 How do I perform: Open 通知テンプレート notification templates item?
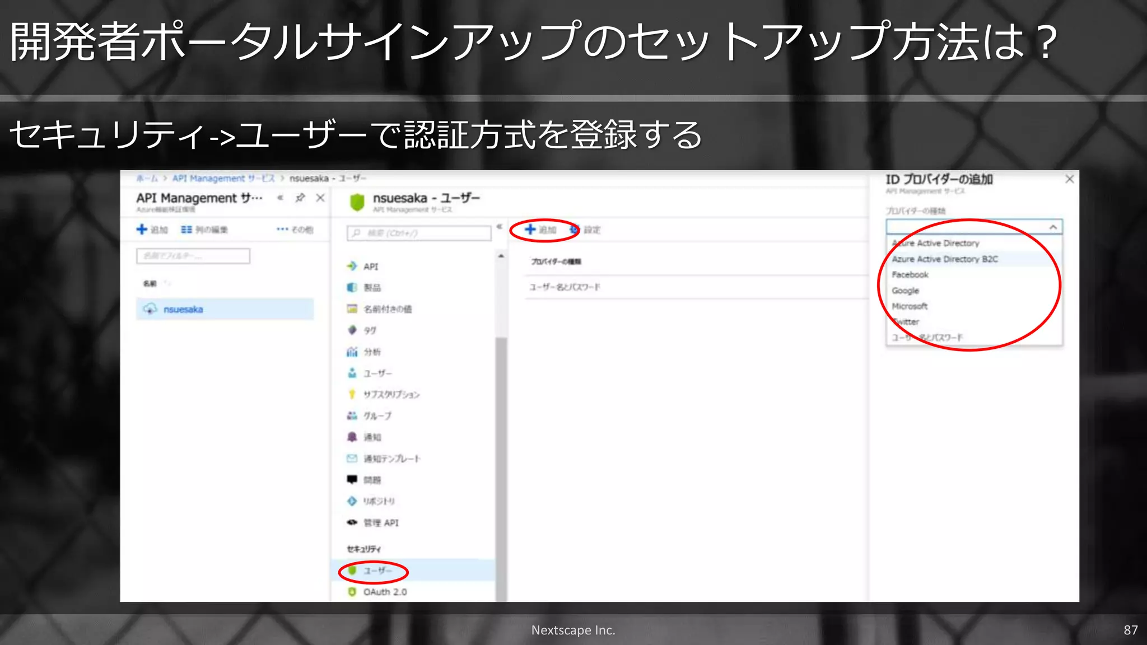(383, 459)
